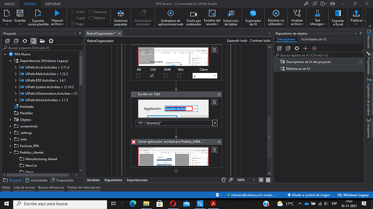Screen dimensions: 373x209
Task: Open the Variables panel
Action: 93,180
